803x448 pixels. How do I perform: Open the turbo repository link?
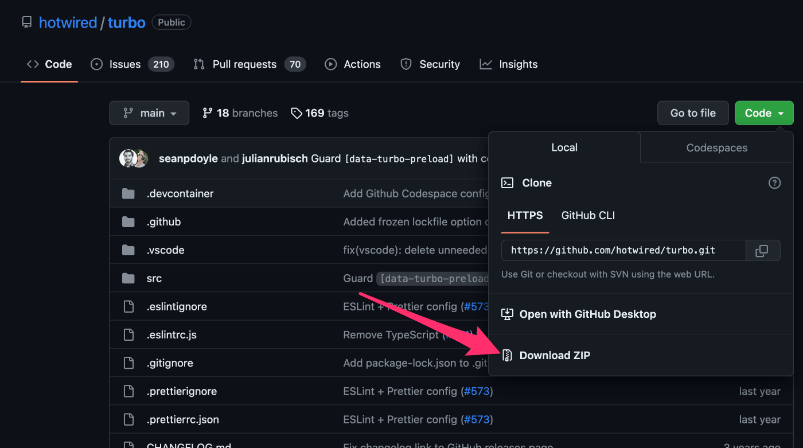click(x=126, y=22)
